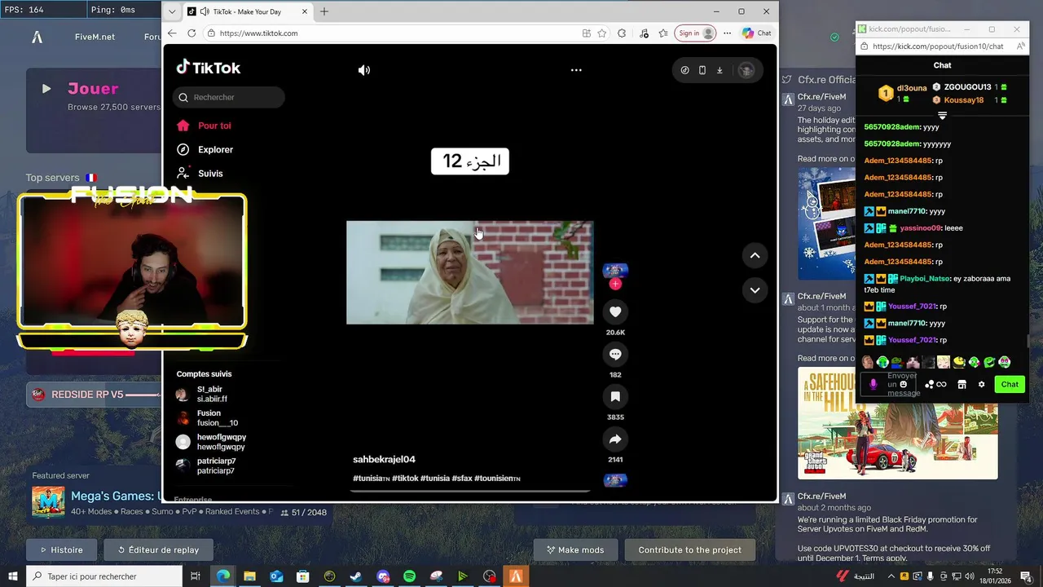Open followed account hewoflgwqpy

coord(211,442)
